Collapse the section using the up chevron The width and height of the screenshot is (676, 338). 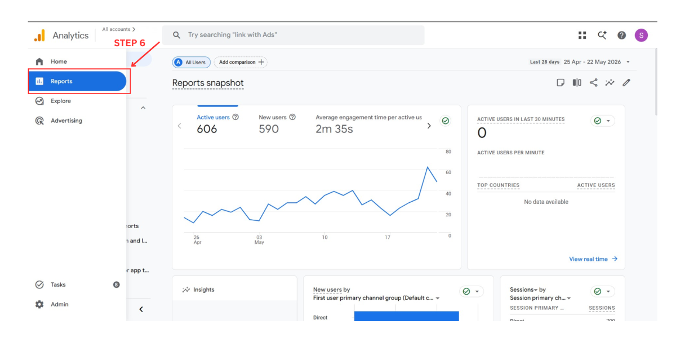click(x=143, y=108)
